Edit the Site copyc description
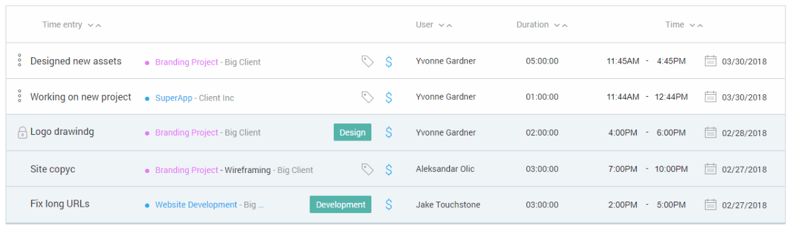The height and width of the screenshot is (229, 790). [x=53, y=169]
